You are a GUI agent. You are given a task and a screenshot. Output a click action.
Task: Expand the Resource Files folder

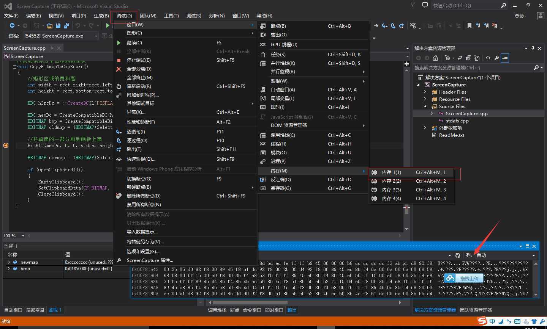click(x=425, y=99)
